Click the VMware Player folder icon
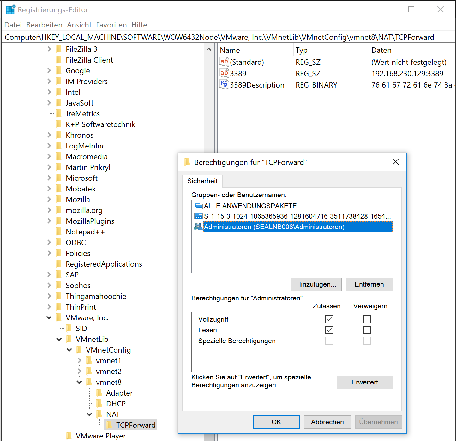This screenshot has width=456, height=441. (69, 436)
